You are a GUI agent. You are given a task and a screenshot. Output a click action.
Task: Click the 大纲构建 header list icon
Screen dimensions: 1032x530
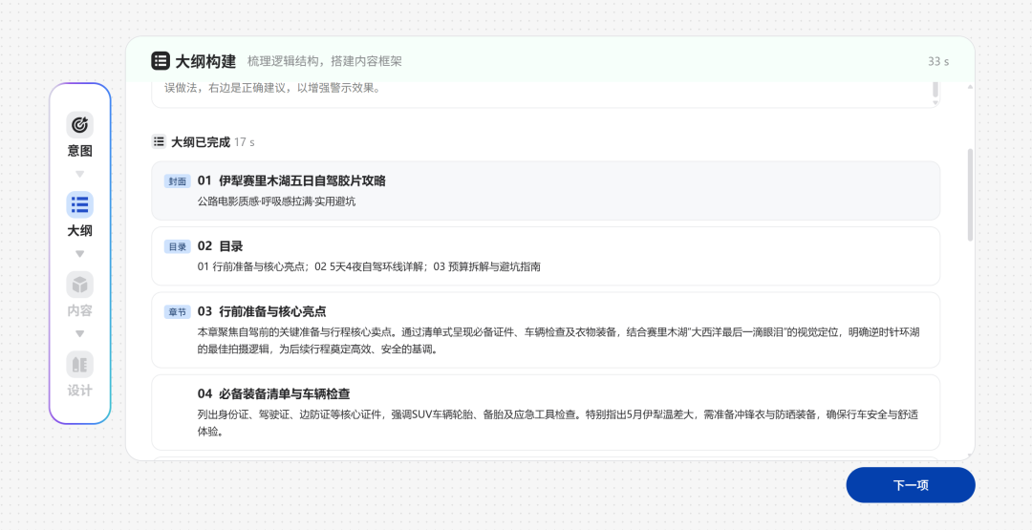[x=160, y=61]
